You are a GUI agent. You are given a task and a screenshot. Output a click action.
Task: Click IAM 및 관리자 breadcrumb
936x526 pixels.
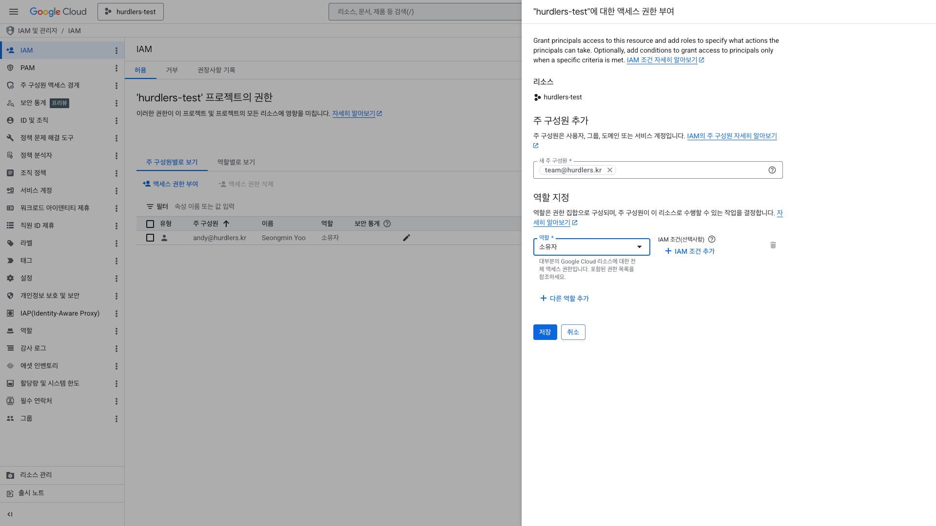point(38,31)
